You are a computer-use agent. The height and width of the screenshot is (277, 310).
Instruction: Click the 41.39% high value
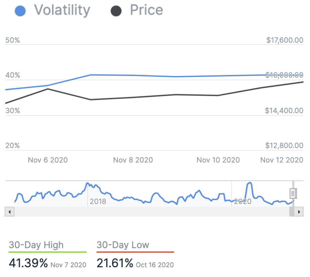pyautogui.click(x=28, y=263)
